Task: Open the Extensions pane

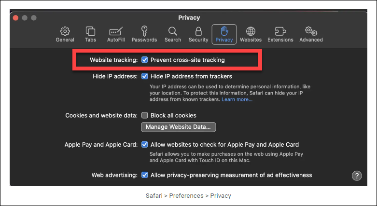Action: (280, 34)
